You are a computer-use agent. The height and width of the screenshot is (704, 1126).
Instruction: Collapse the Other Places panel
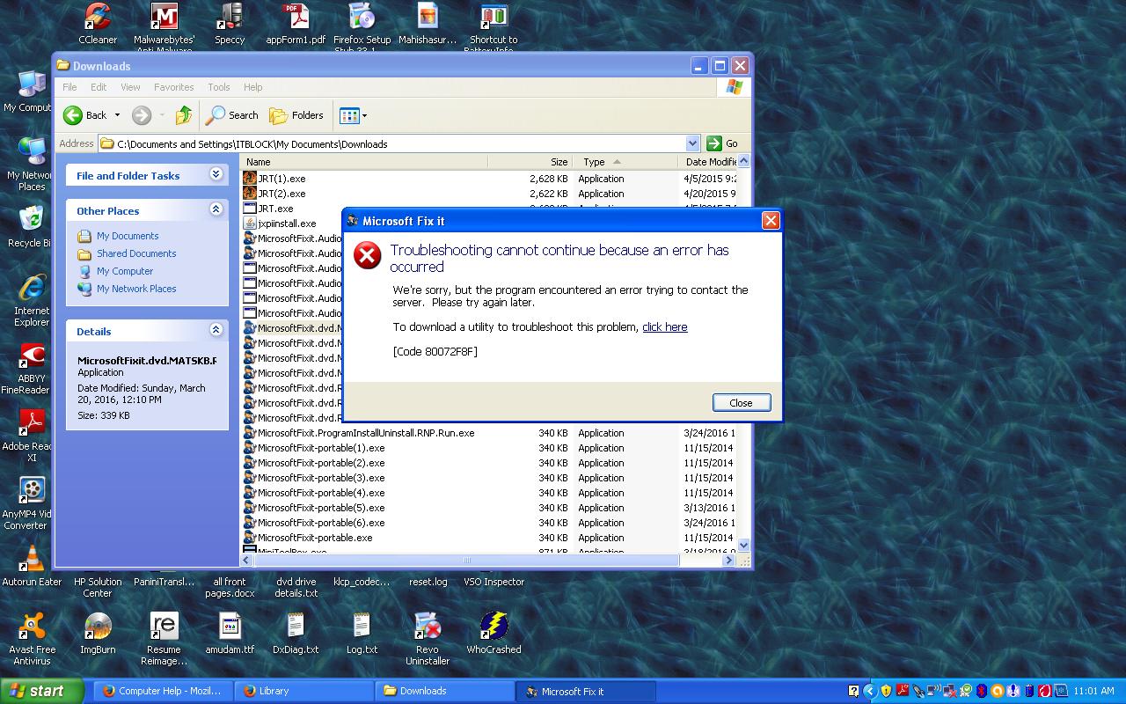216,210
